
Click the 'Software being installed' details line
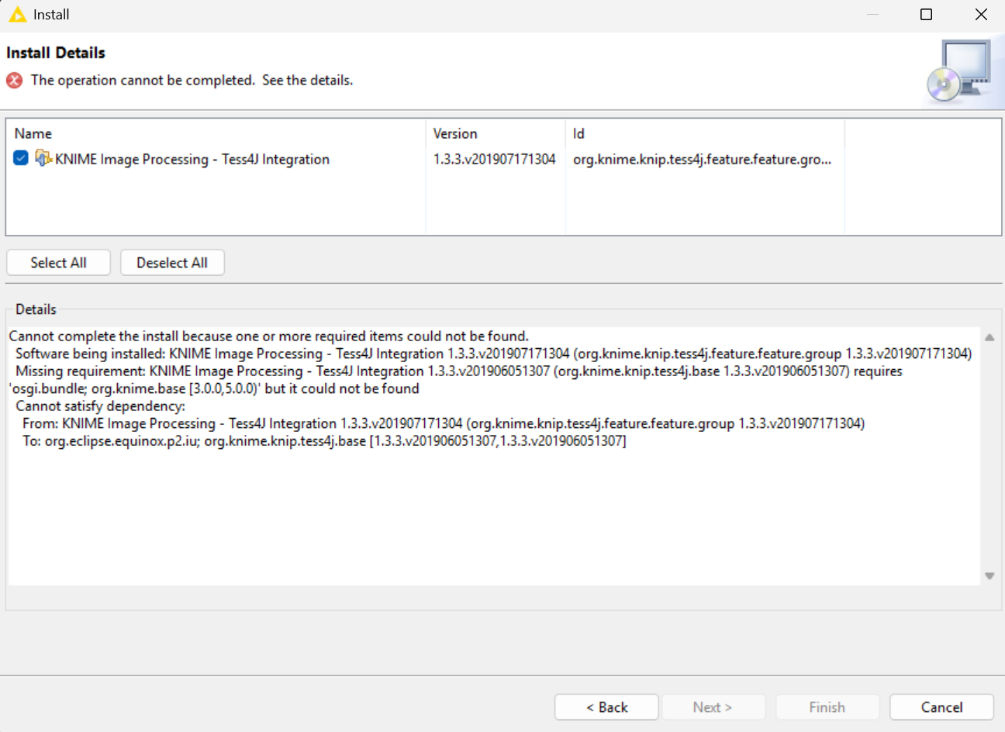[x=493, y=354]
